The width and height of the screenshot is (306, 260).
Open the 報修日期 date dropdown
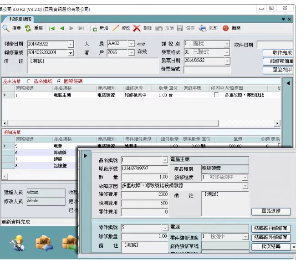click(71, 44)
